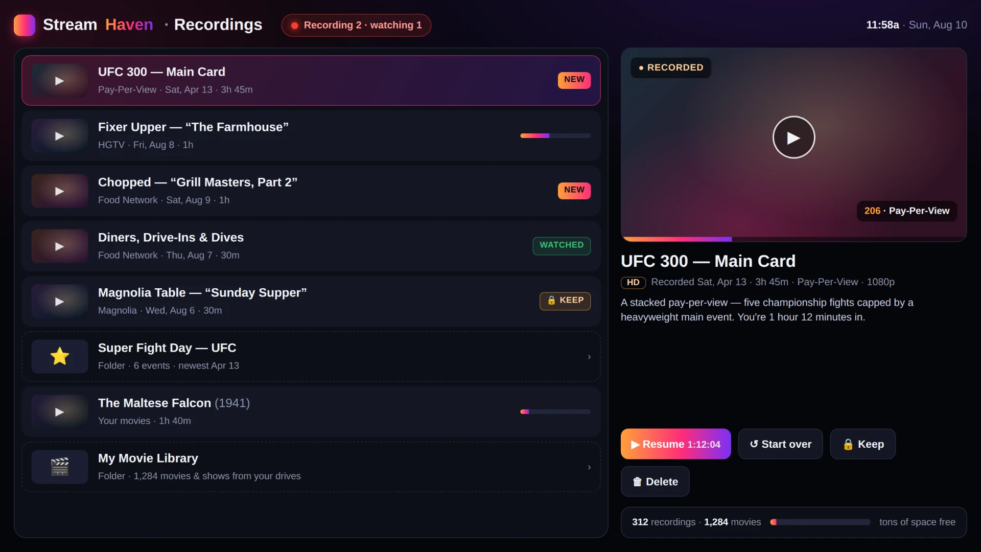
Task: Click the large play button in preview
Action: click(793, 137)
